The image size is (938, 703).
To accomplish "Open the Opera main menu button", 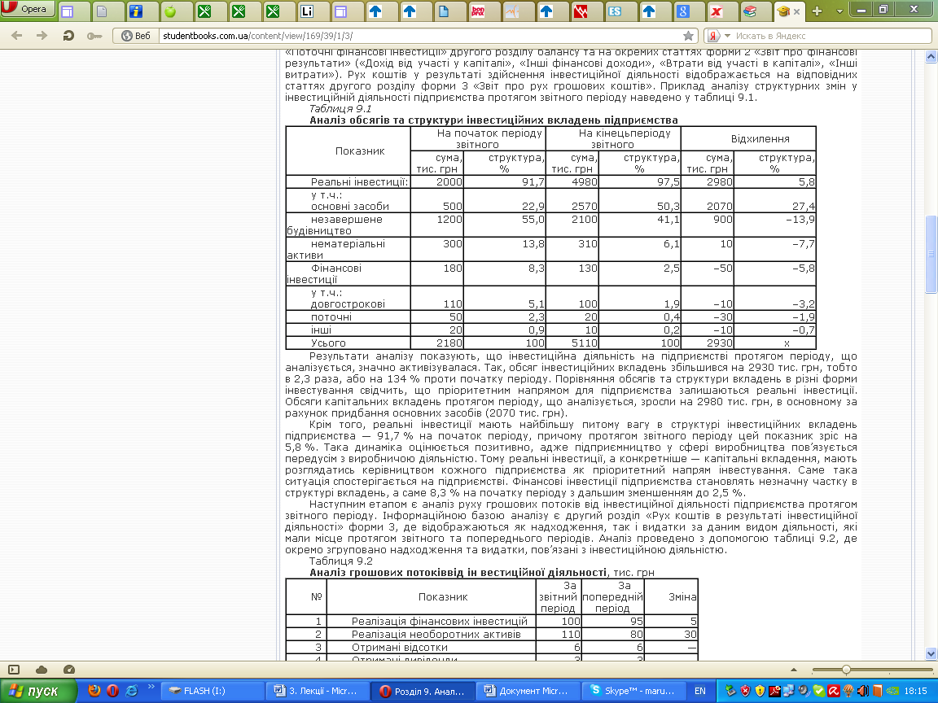I will tap(28, 9).
